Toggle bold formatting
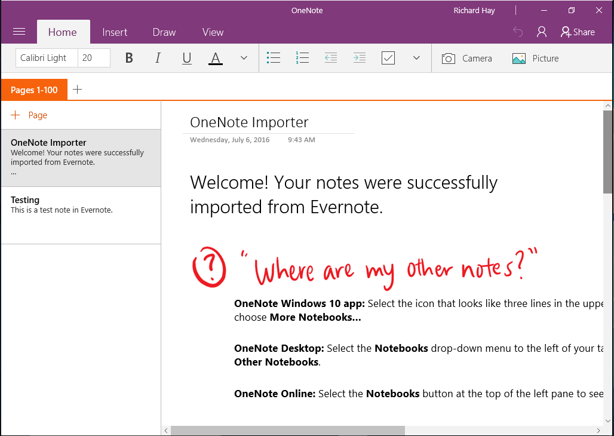The height and width of the screenshot is (436, 614). [129, 58]
